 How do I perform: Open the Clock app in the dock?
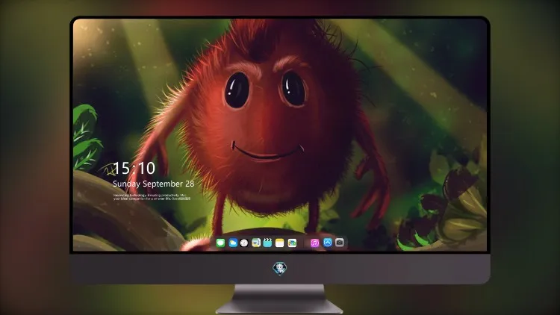(244, 243)
